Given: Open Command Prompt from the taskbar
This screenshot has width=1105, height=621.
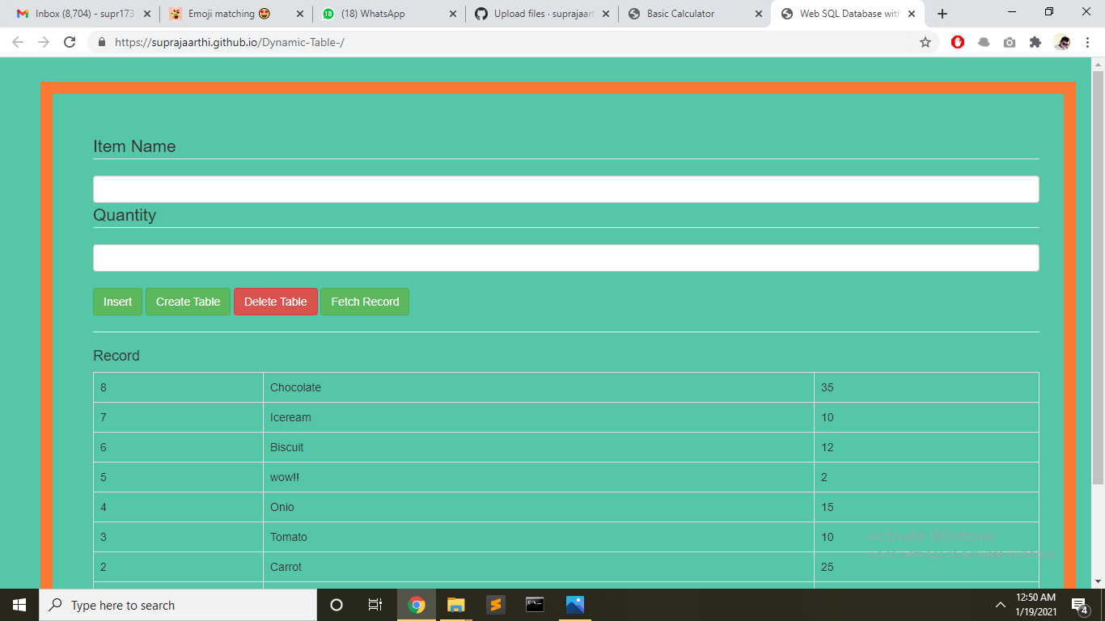Looking at the screenshot, I should (x=535, y=605).
